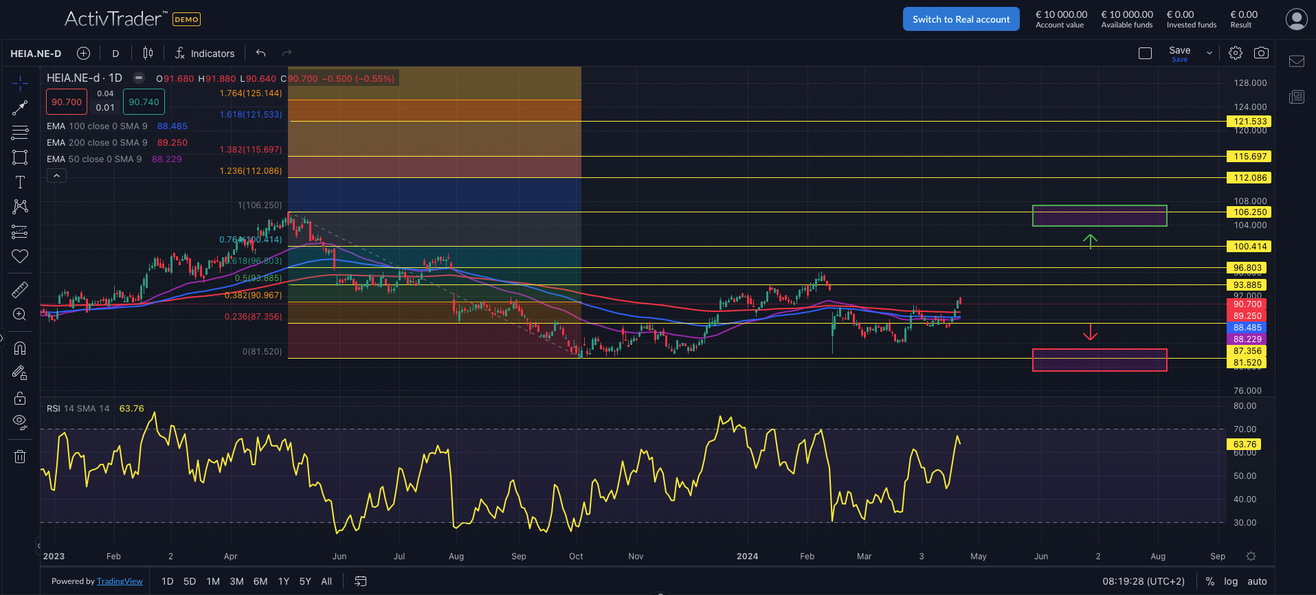The height and width of the screenshot is (595, 1316).
Task: Toggle auto scale on price axis
Action: click(1257, 581)
